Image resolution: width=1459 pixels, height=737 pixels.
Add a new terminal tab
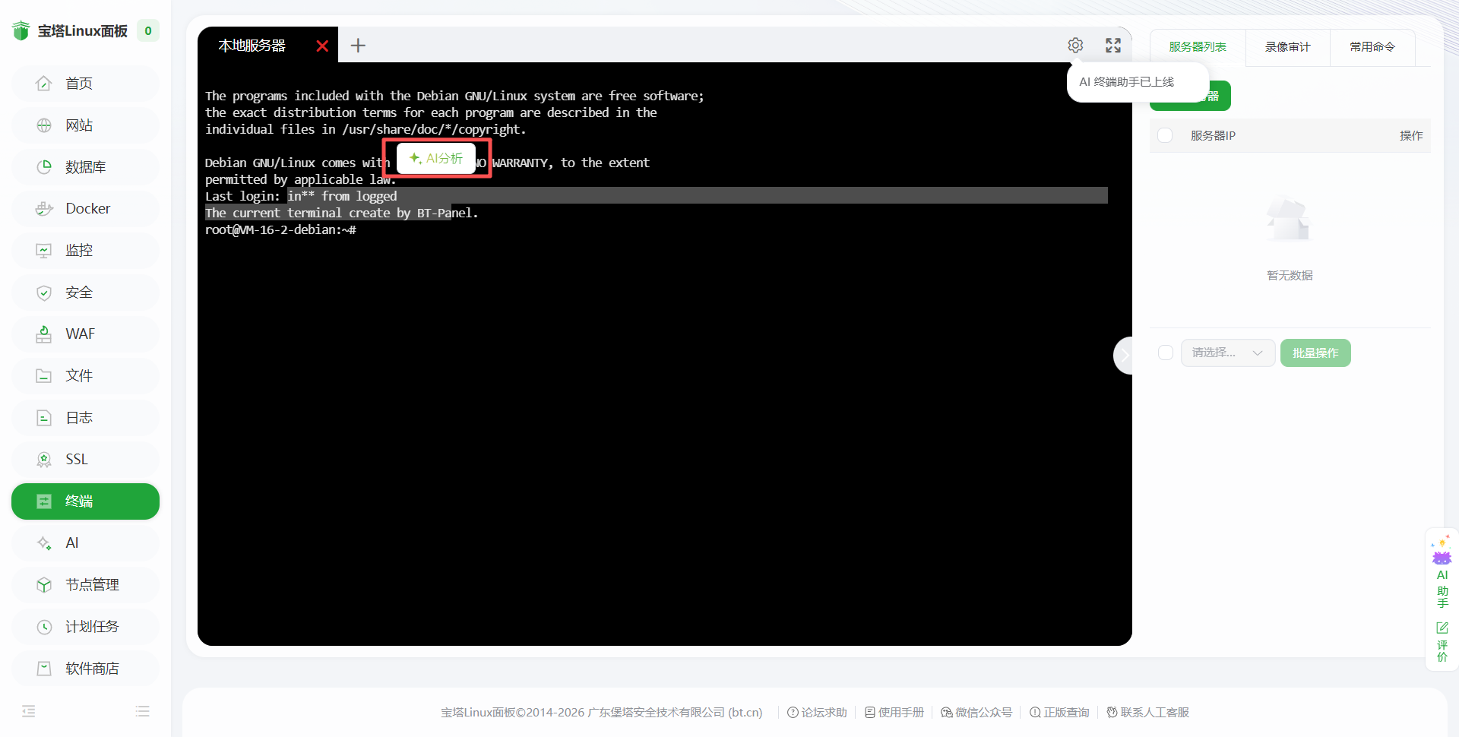click(x=358, y=46)
